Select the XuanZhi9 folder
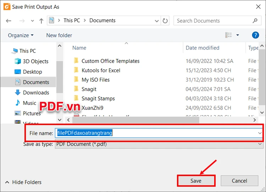 [92, 108]
